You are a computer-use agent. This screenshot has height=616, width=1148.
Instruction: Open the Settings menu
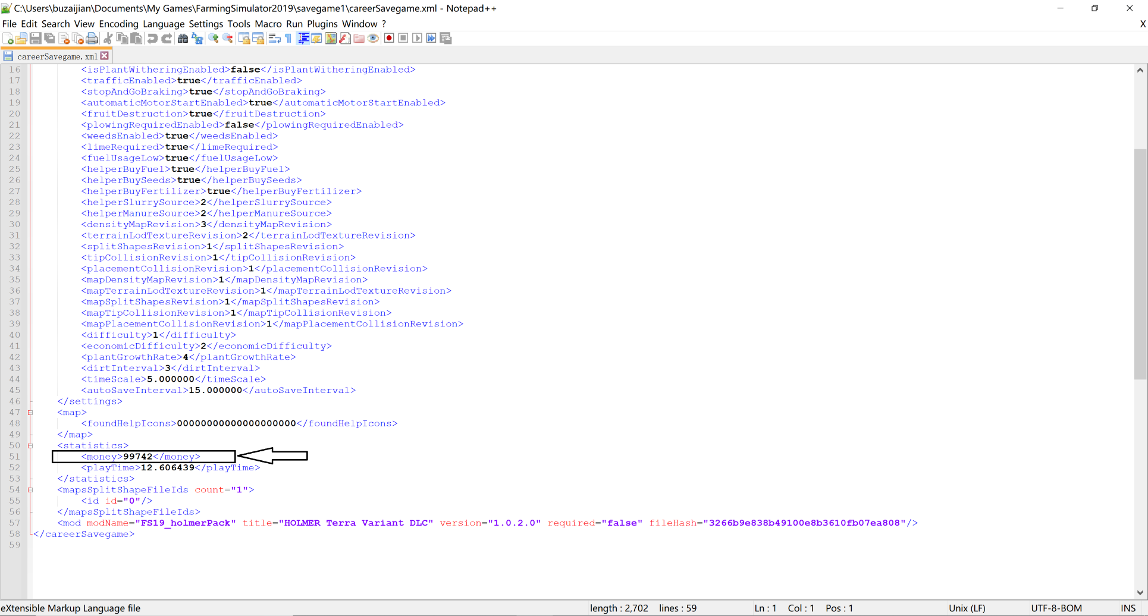tap(206, 24)
